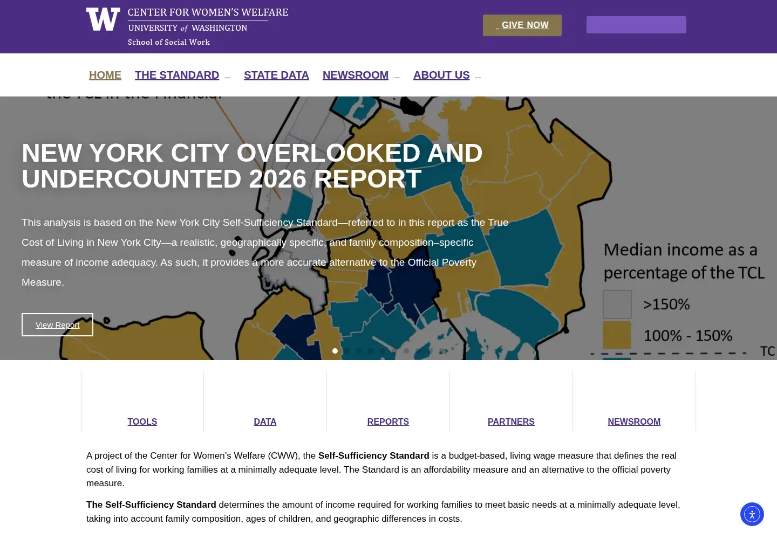Viewport: 777px width, 539px height.
Task: Open the About Us menu item
Action: pyautogui.click(x=441, y=75)
